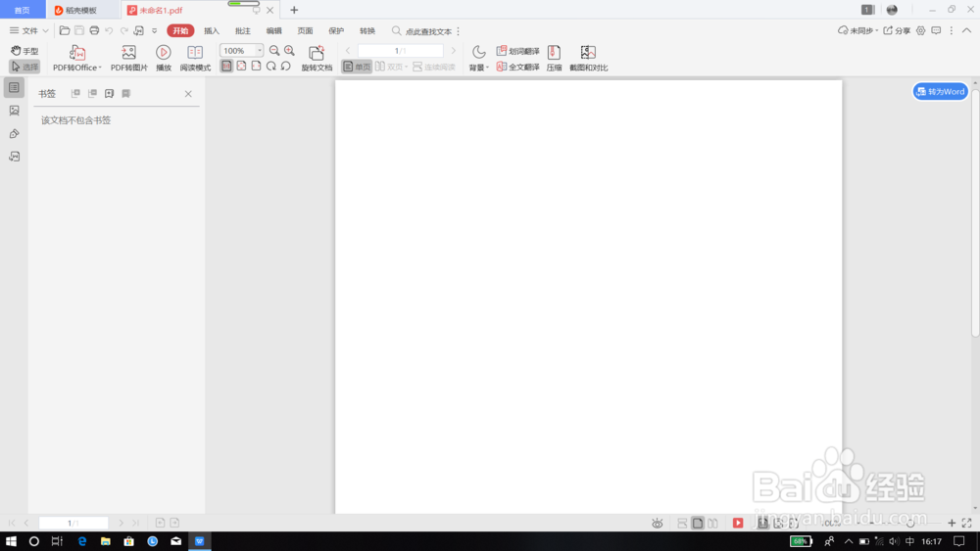
Task: Click the 转为Word button
Action: (x=941, y=91)
